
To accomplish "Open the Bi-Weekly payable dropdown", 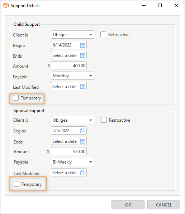I will click(72, 162).
